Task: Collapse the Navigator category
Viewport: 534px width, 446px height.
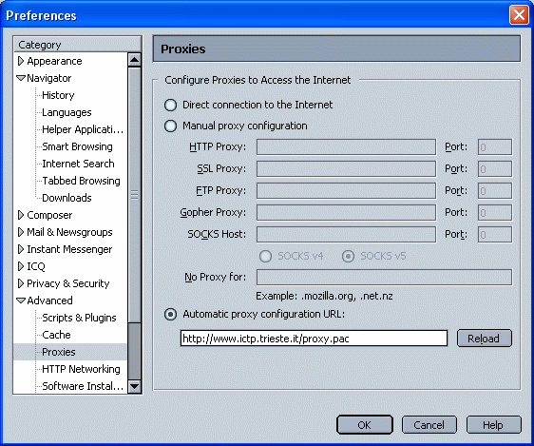Action: pyautogui.click(x=21, y=78)
